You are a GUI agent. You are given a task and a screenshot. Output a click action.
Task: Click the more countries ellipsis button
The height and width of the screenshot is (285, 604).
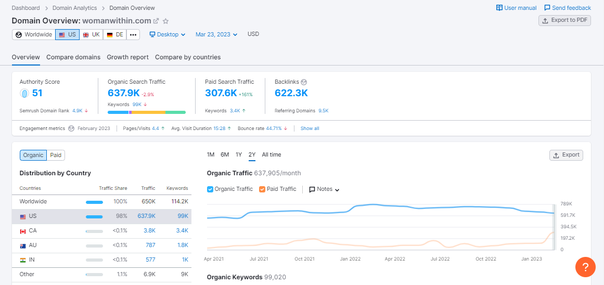coord(133,35)
